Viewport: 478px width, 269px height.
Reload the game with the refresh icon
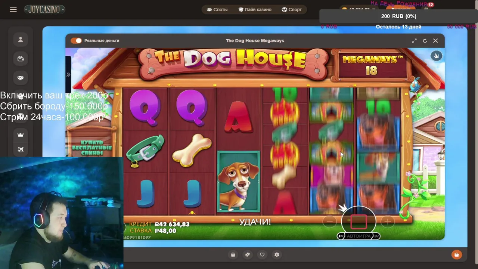tap(425, 41)
